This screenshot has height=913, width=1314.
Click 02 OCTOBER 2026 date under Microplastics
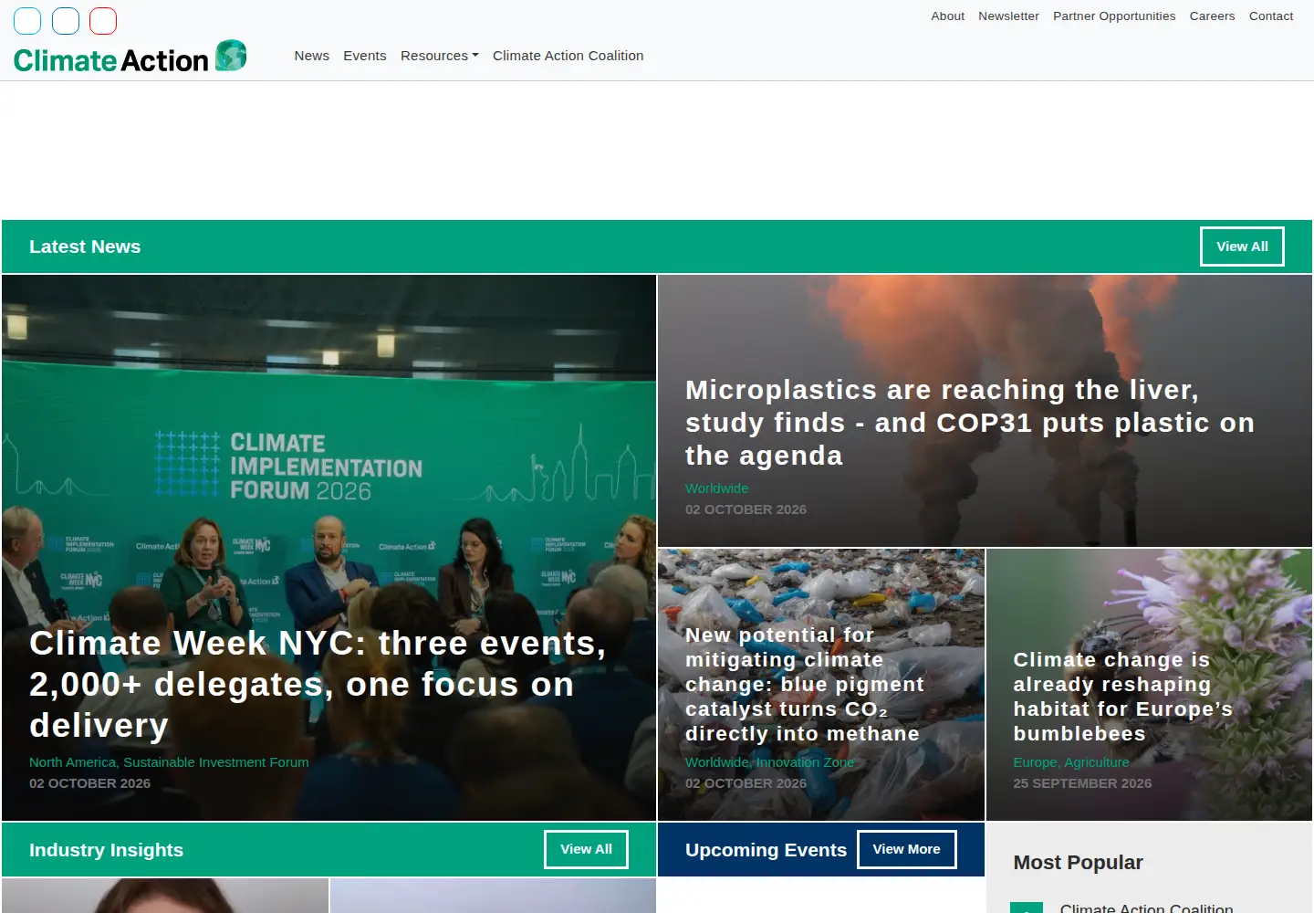[746, 509]
